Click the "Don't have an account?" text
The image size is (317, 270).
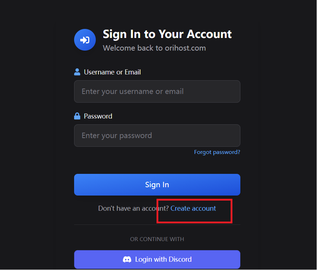133,208
